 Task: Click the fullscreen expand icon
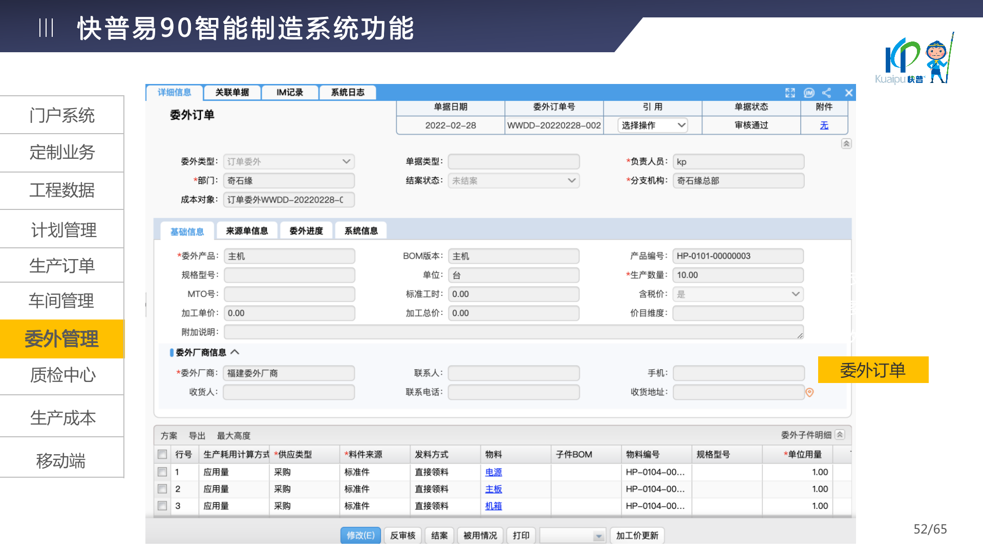click(790, 93)
